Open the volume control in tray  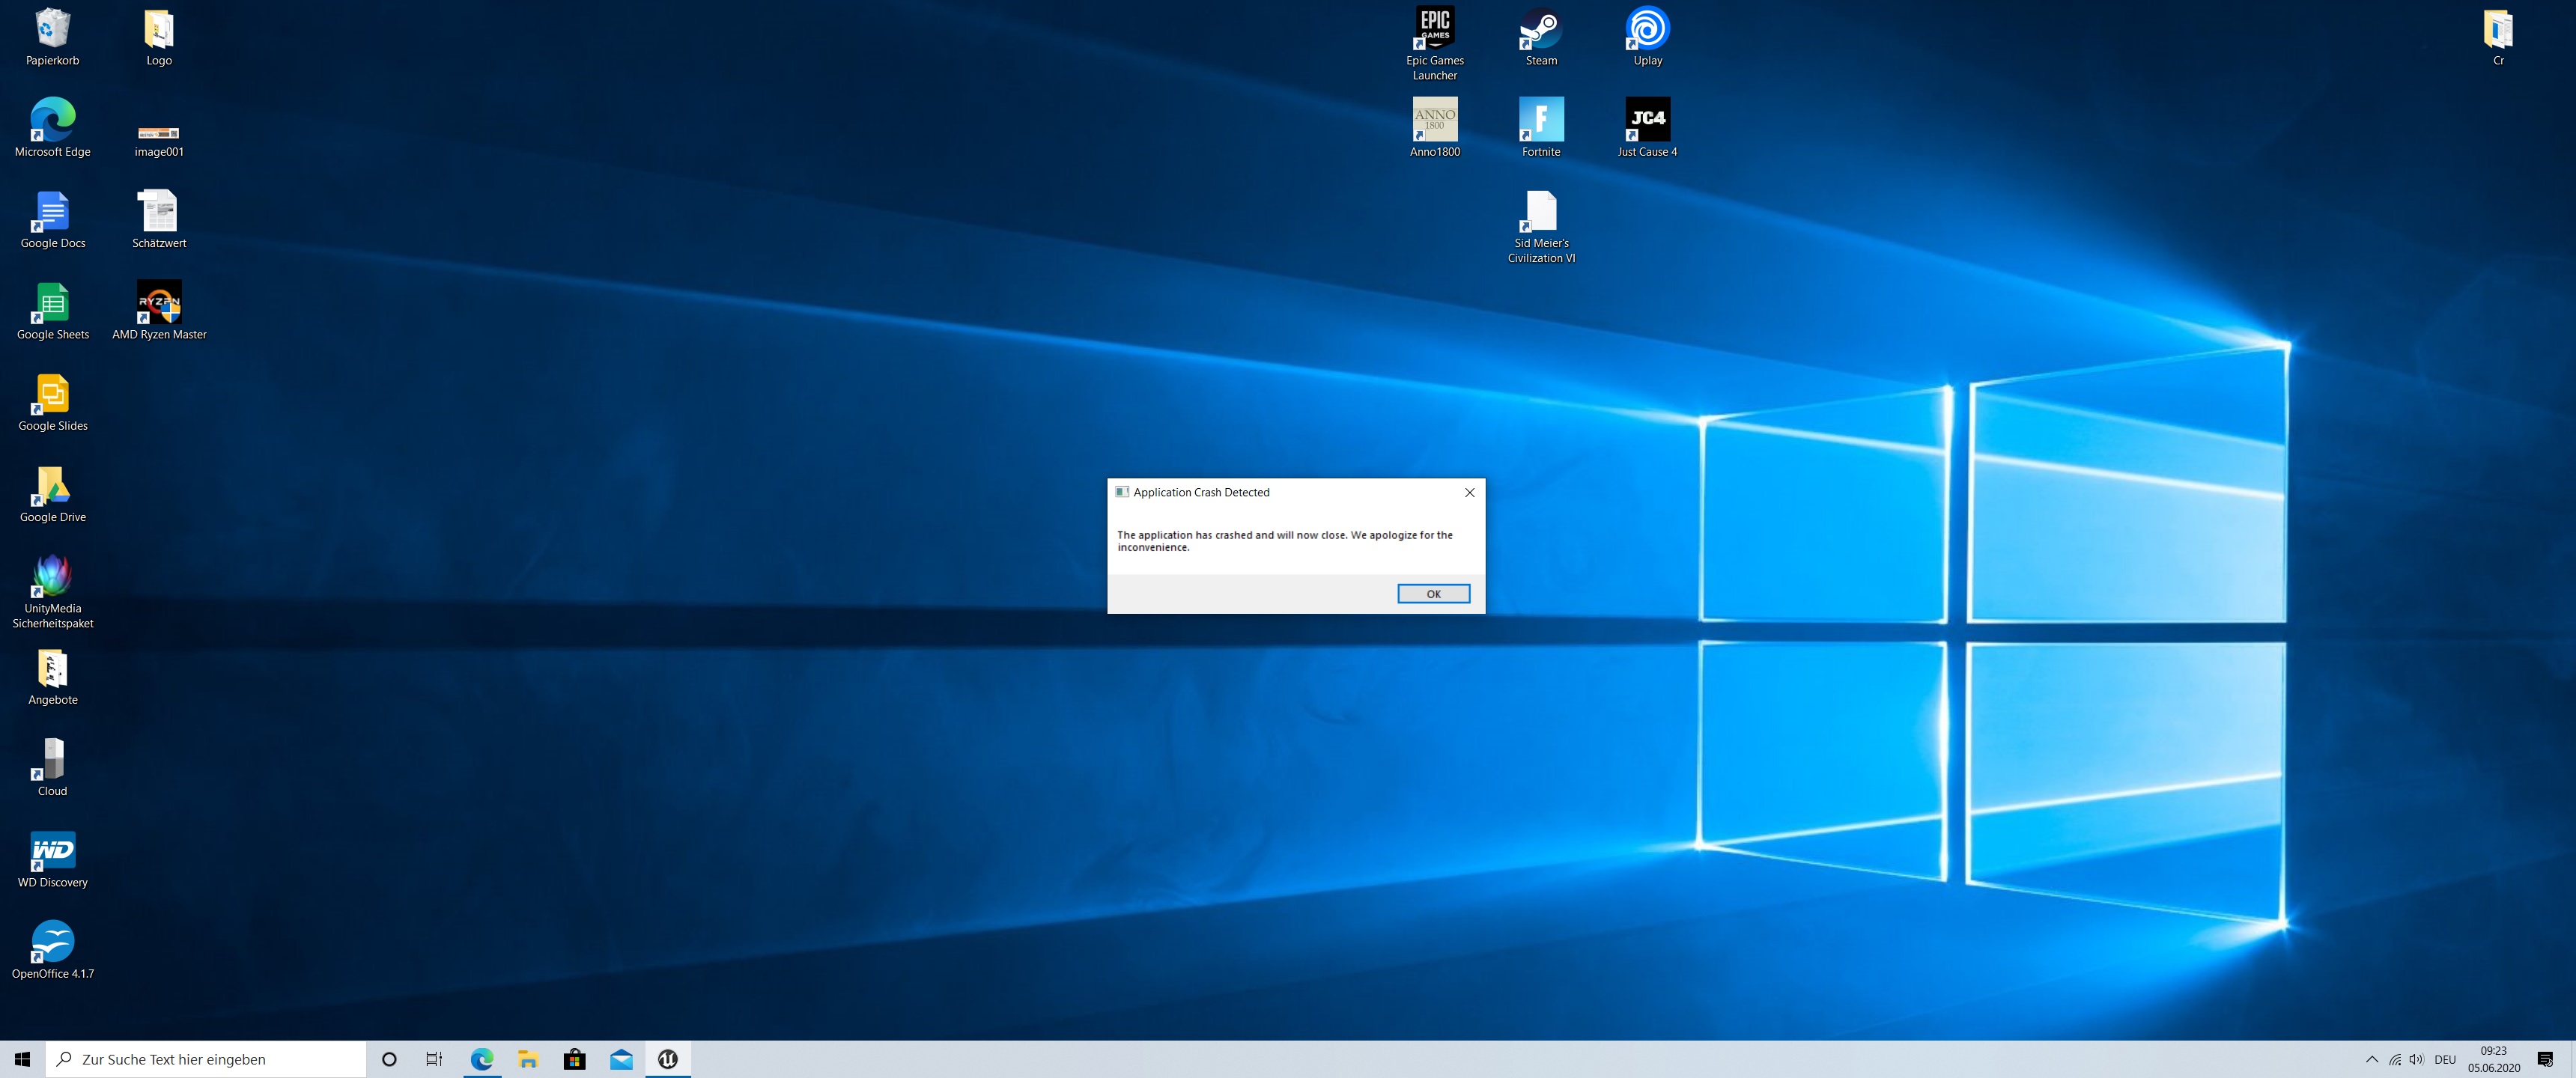pyautogui.click(x=2416, y=1059)
